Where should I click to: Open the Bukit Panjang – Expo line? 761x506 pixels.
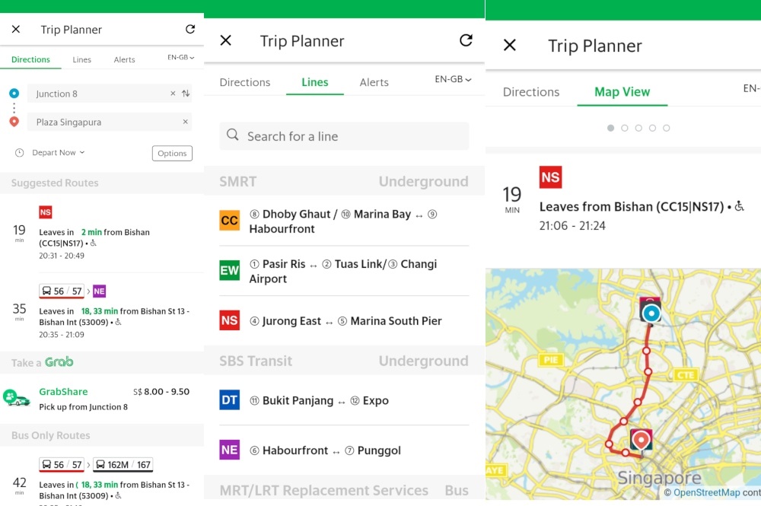[344, 400]
